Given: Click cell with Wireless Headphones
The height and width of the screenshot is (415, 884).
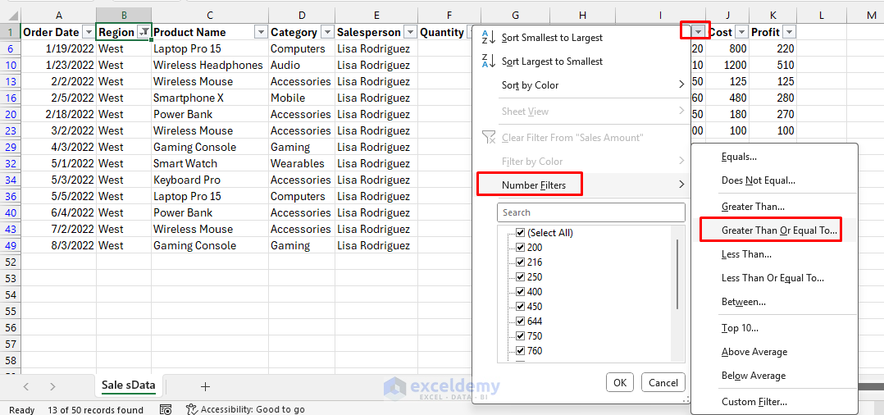Looking at the screenshot, I should [x=210, y=65].
